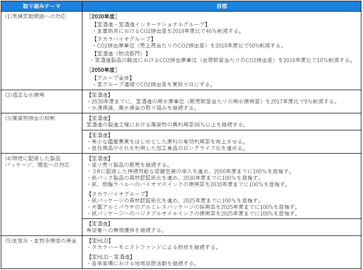
Task: Click the 紙パック製品の森林認証紙化 line
Action: pos(174,178)
